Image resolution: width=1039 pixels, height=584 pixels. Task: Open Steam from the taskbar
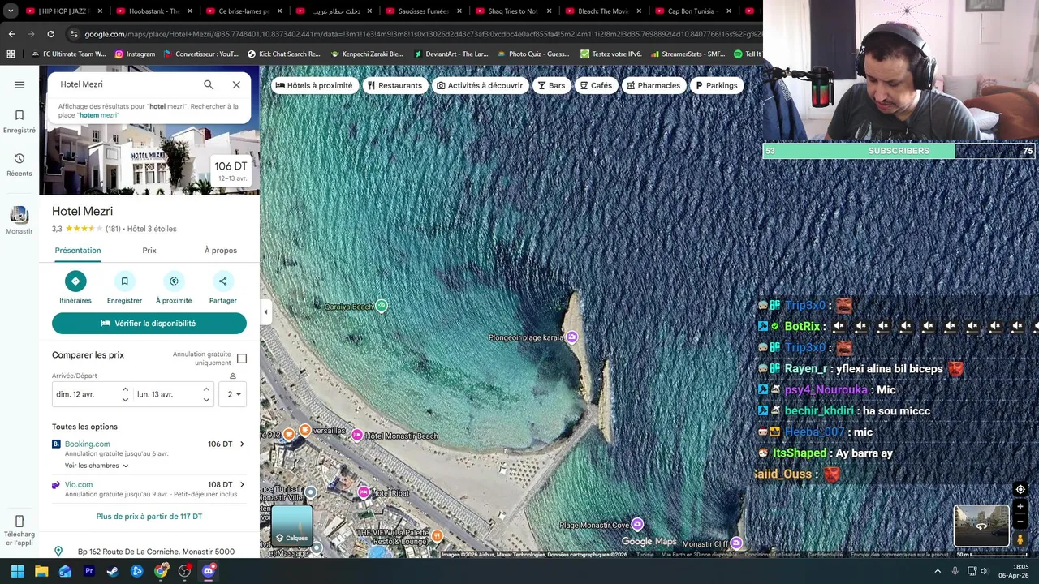[113, 571]
